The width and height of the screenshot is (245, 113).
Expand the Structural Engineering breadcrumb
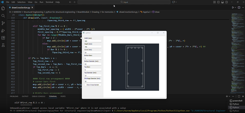pyautogui.click(x=33, y=12)
